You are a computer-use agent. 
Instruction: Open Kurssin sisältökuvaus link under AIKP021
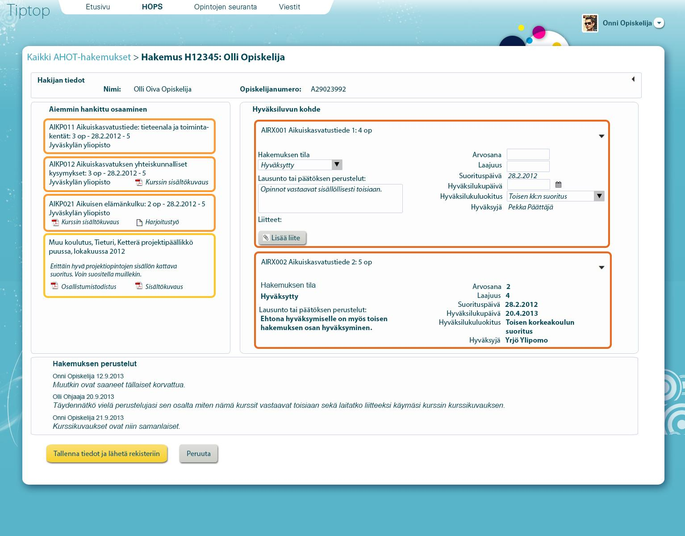(x=90, y=222)
